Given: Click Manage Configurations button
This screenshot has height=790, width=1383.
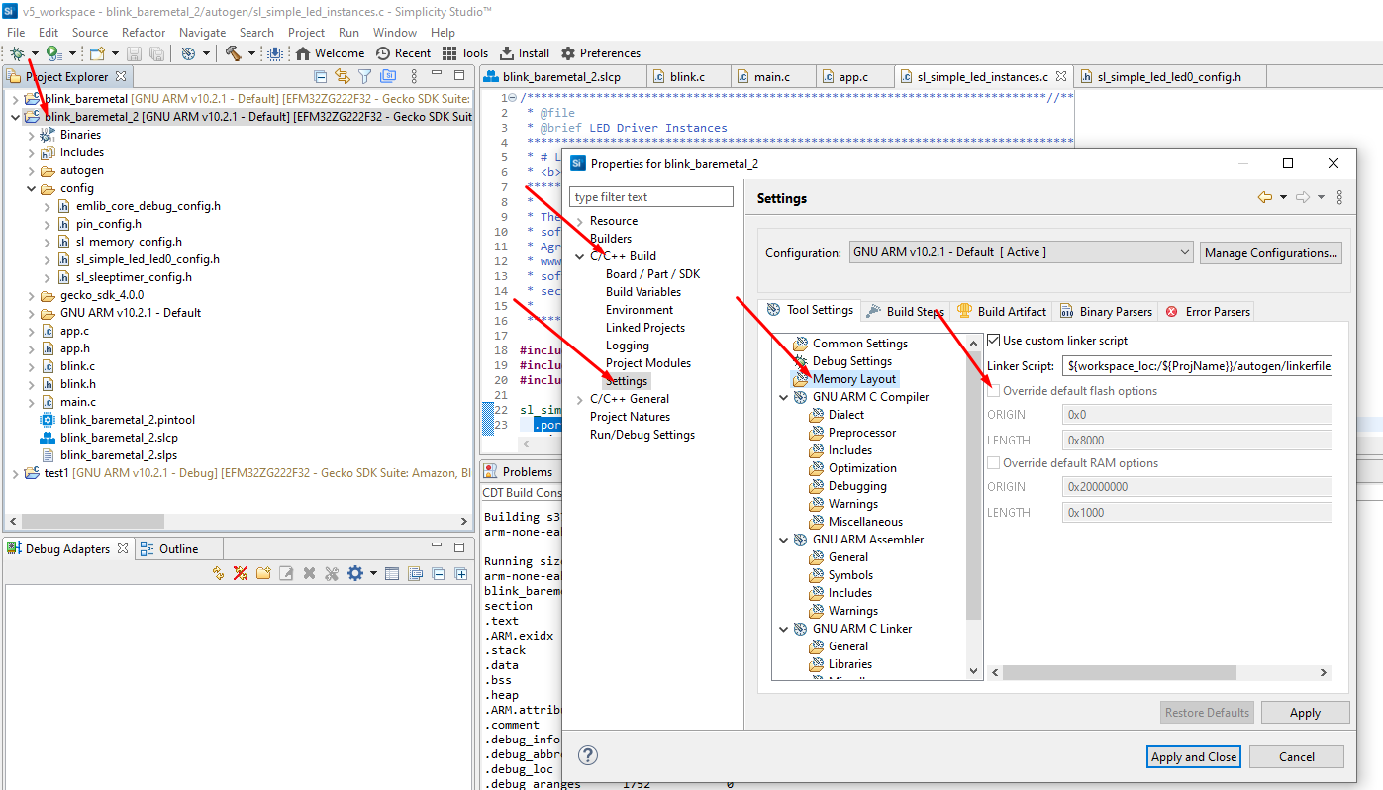Looking at the screenshot, I should pos(1270,252).
